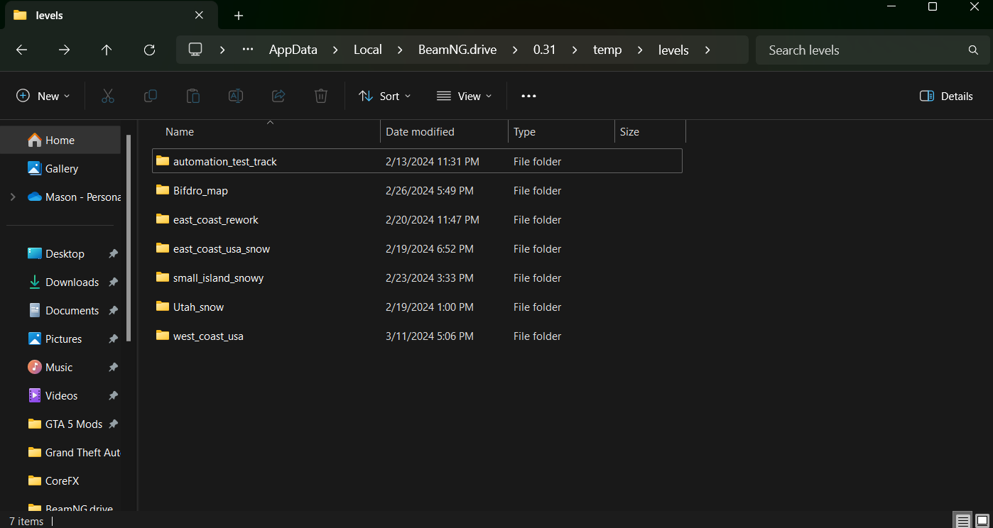Switch to large thumbnails view in status bar
The width and height of the screenshot is (993, 528).
pyautogui.click(x=982, y=521)
